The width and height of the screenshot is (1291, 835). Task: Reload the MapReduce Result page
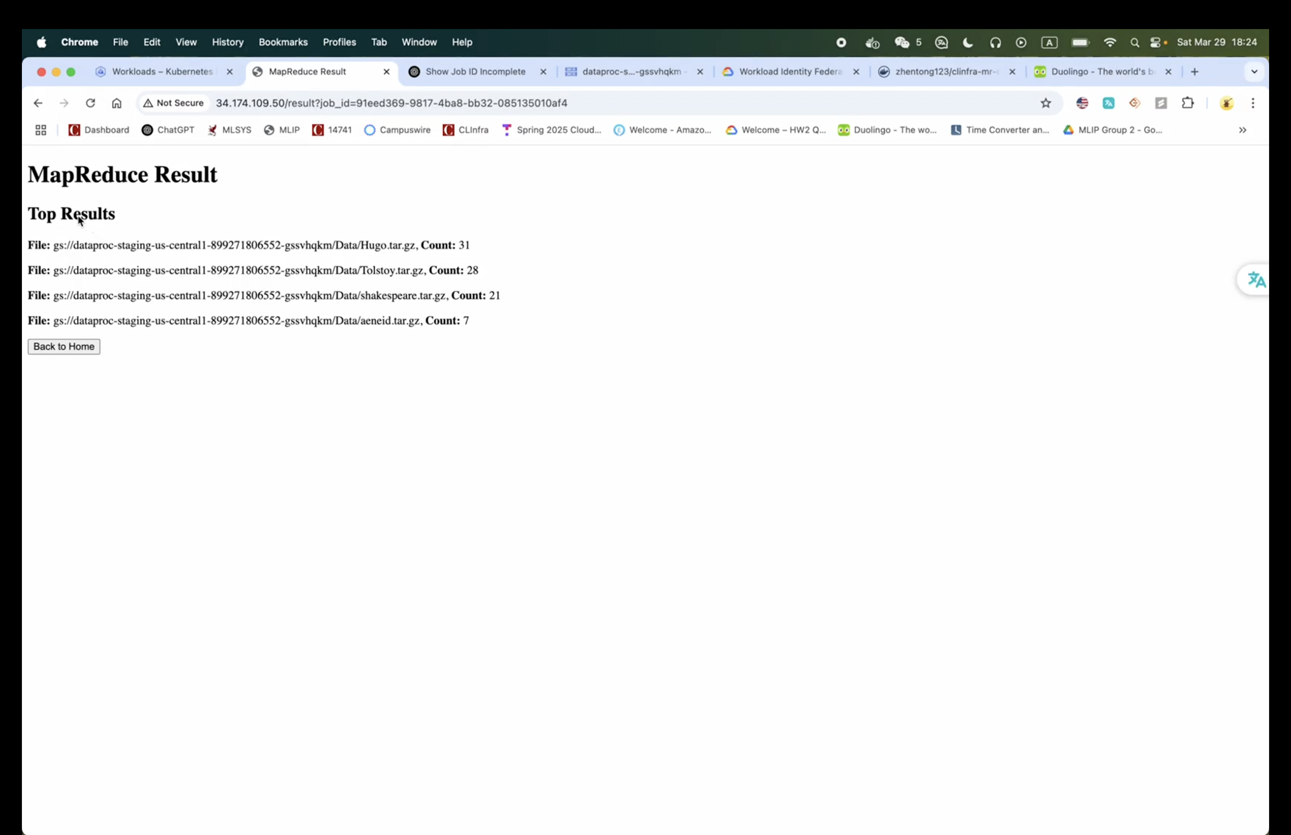(90, 103)
